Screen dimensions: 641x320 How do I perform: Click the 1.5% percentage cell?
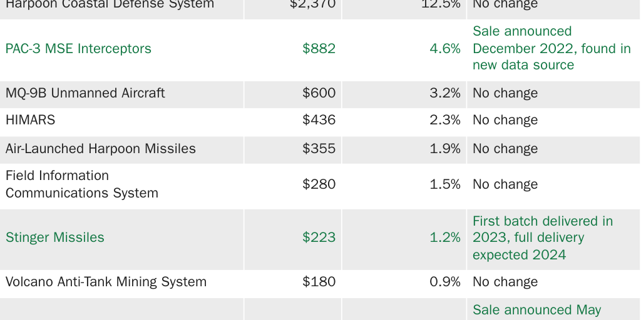pyautogui.click(x=444, y=184)
